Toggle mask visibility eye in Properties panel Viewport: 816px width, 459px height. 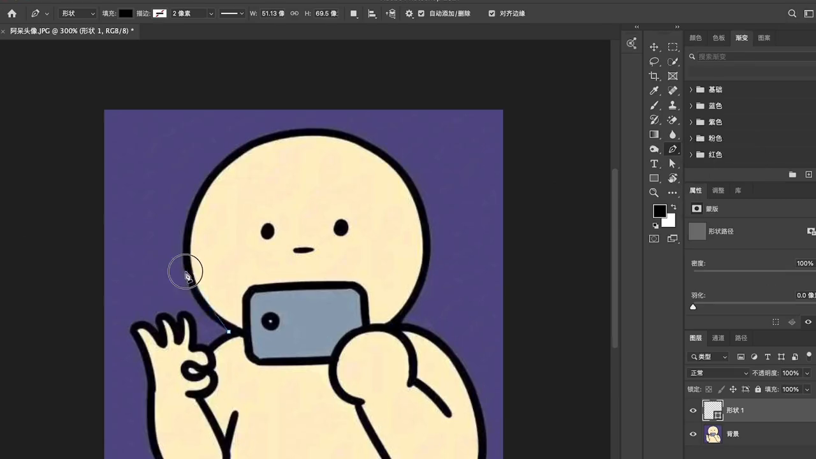(808, 323)
